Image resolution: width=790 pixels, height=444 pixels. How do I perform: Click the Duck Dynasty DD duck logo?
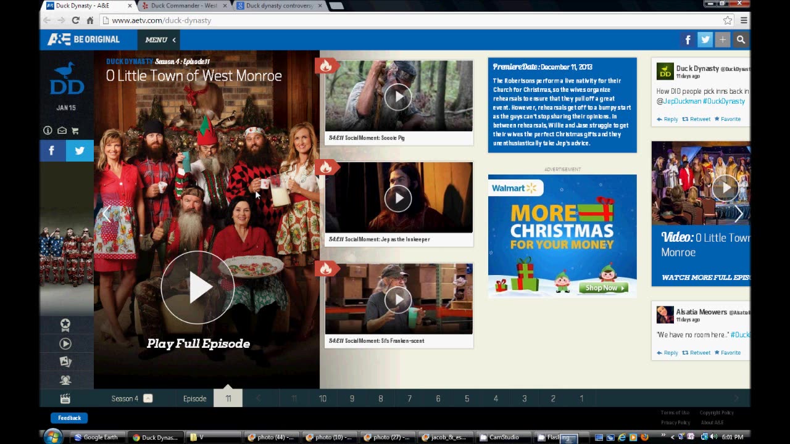point(66,78)
